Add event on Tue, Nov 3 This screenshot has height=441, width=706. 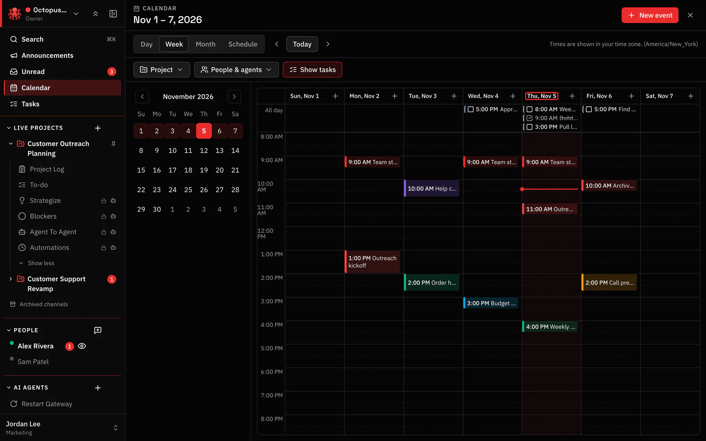pos(454,96)
